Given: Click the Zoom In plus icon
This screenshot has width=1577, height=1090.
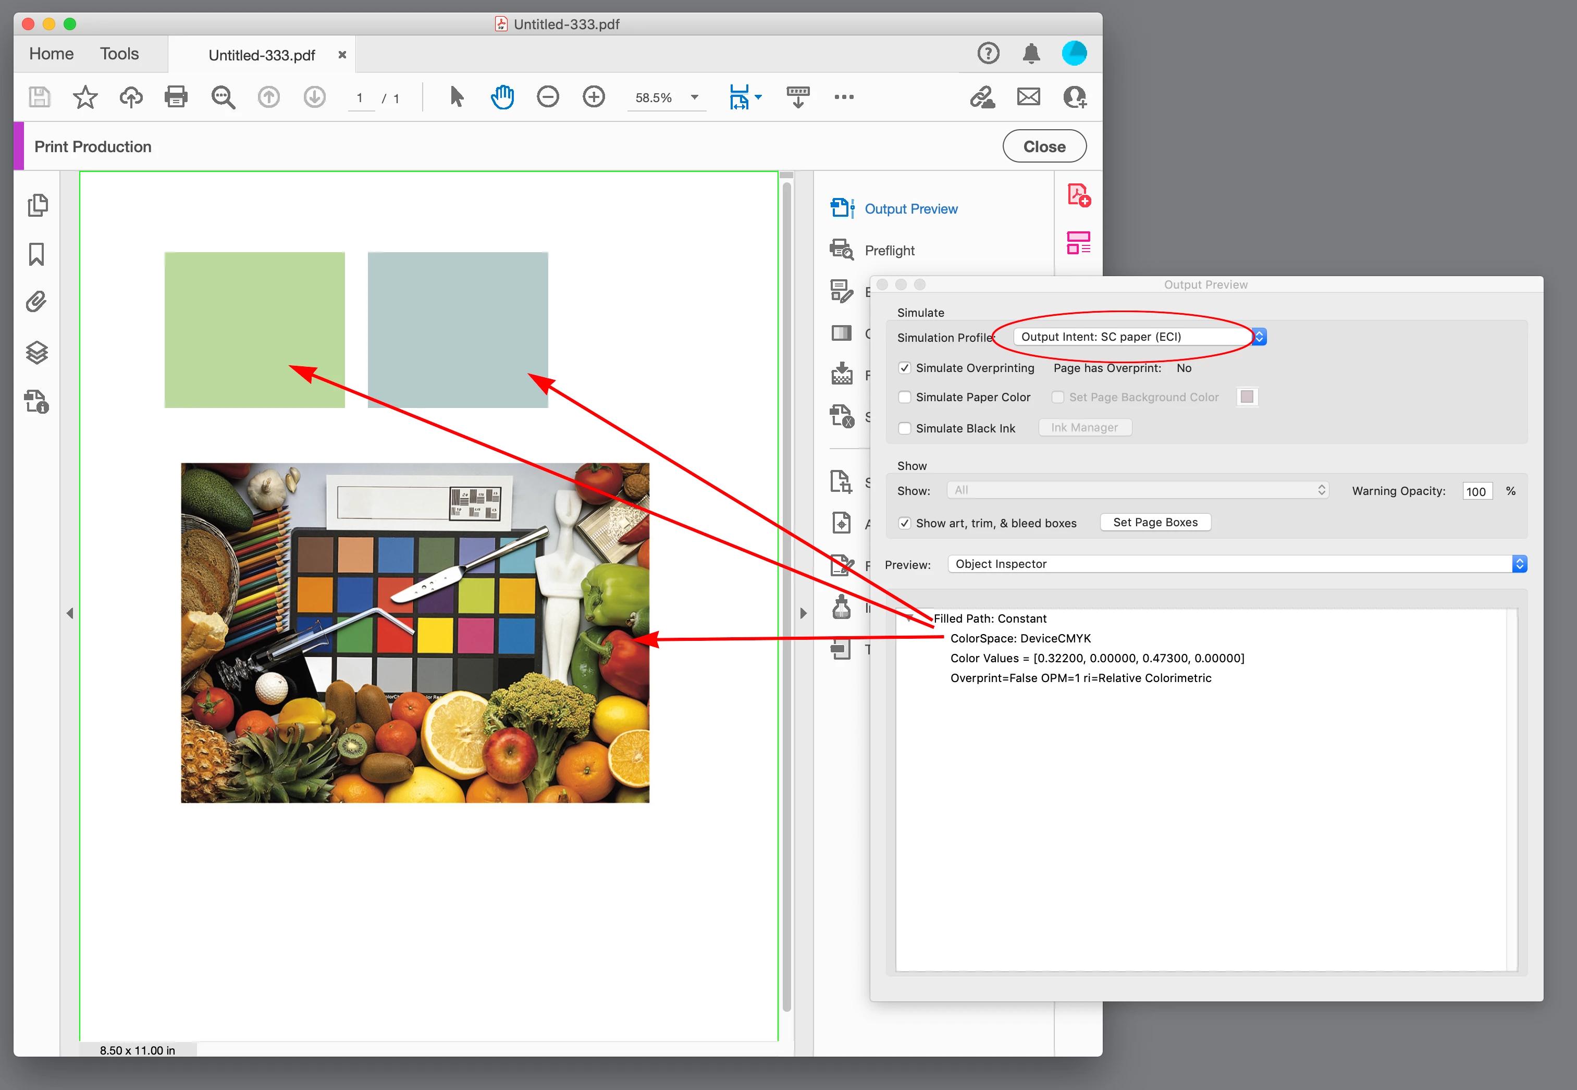Looking at the screenshot, I should click(594, 97).
